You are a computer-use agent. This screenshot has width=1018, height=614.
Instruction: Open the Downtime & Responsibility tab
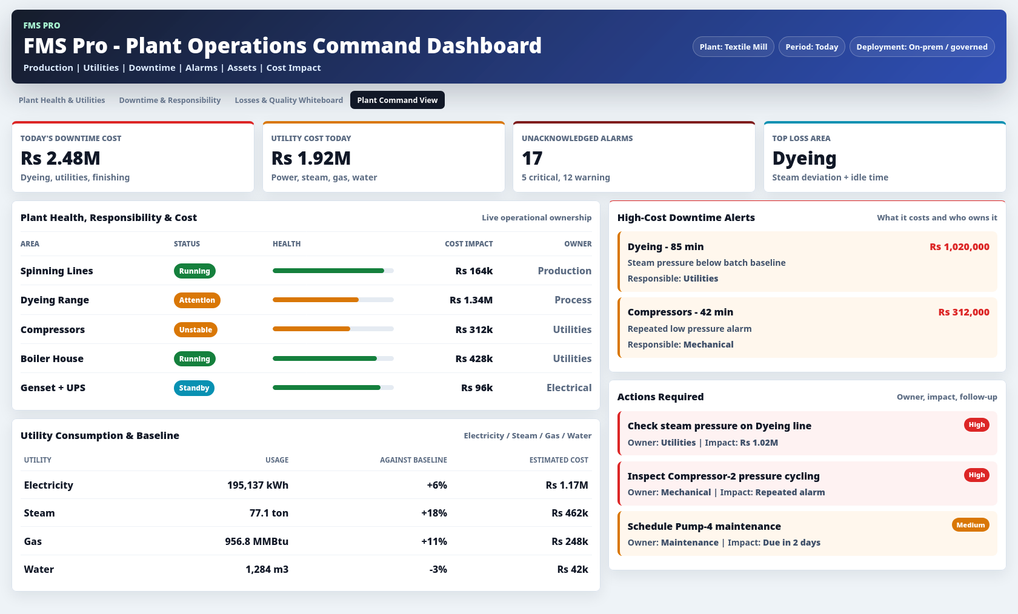[170, 100]
